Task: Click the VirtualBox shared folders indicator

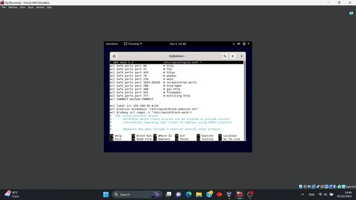Action: pos(322,187)
